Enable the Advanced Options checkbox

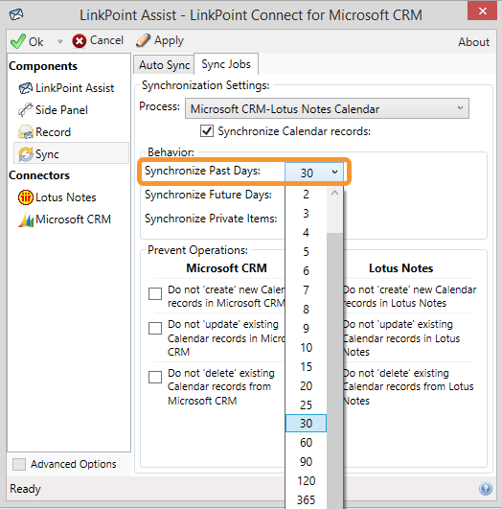click(19, 464)
